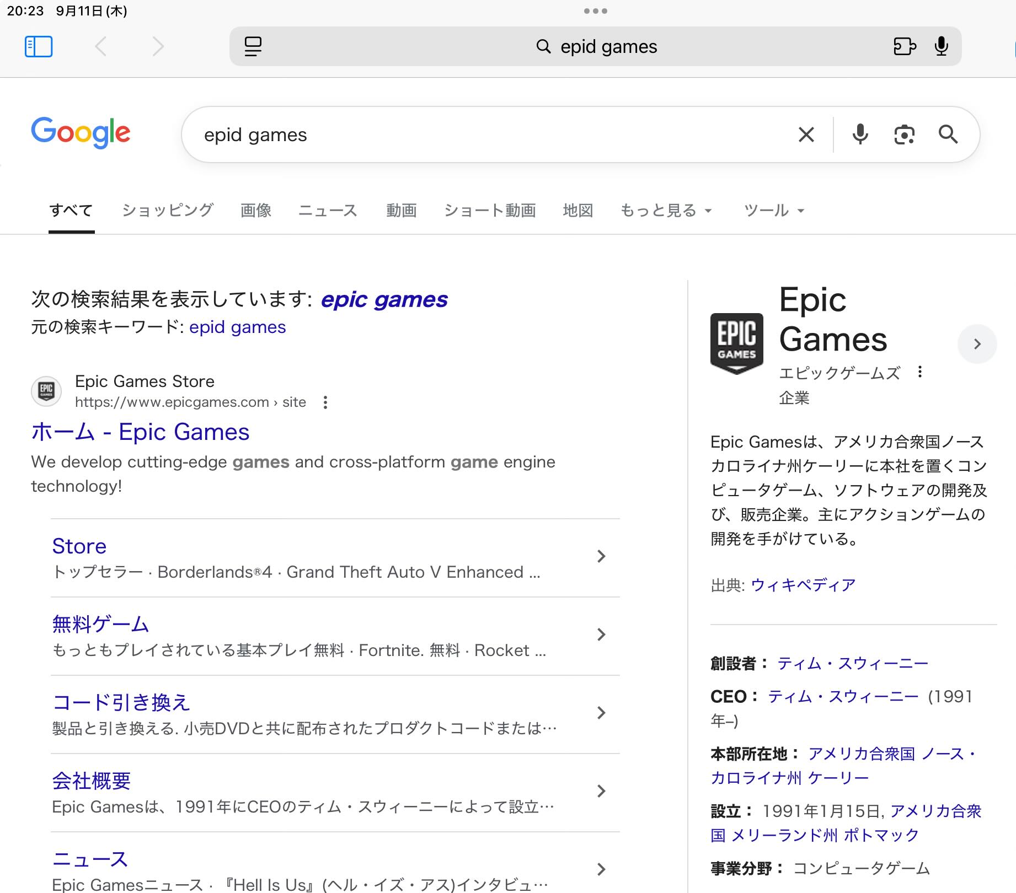Open the ホーム - Epic Games result
Screen dimensions: 1016x893
(x=140, y=432)
